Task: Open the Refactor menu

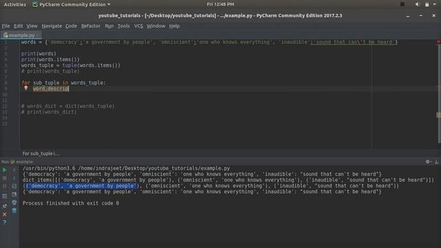Action: [x=91, y=26]
